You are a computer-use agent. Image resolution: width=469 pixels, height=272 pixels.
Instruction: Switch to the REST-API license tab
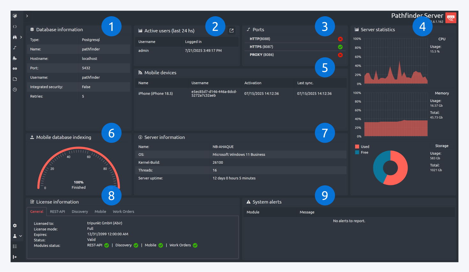coord(57,211)
